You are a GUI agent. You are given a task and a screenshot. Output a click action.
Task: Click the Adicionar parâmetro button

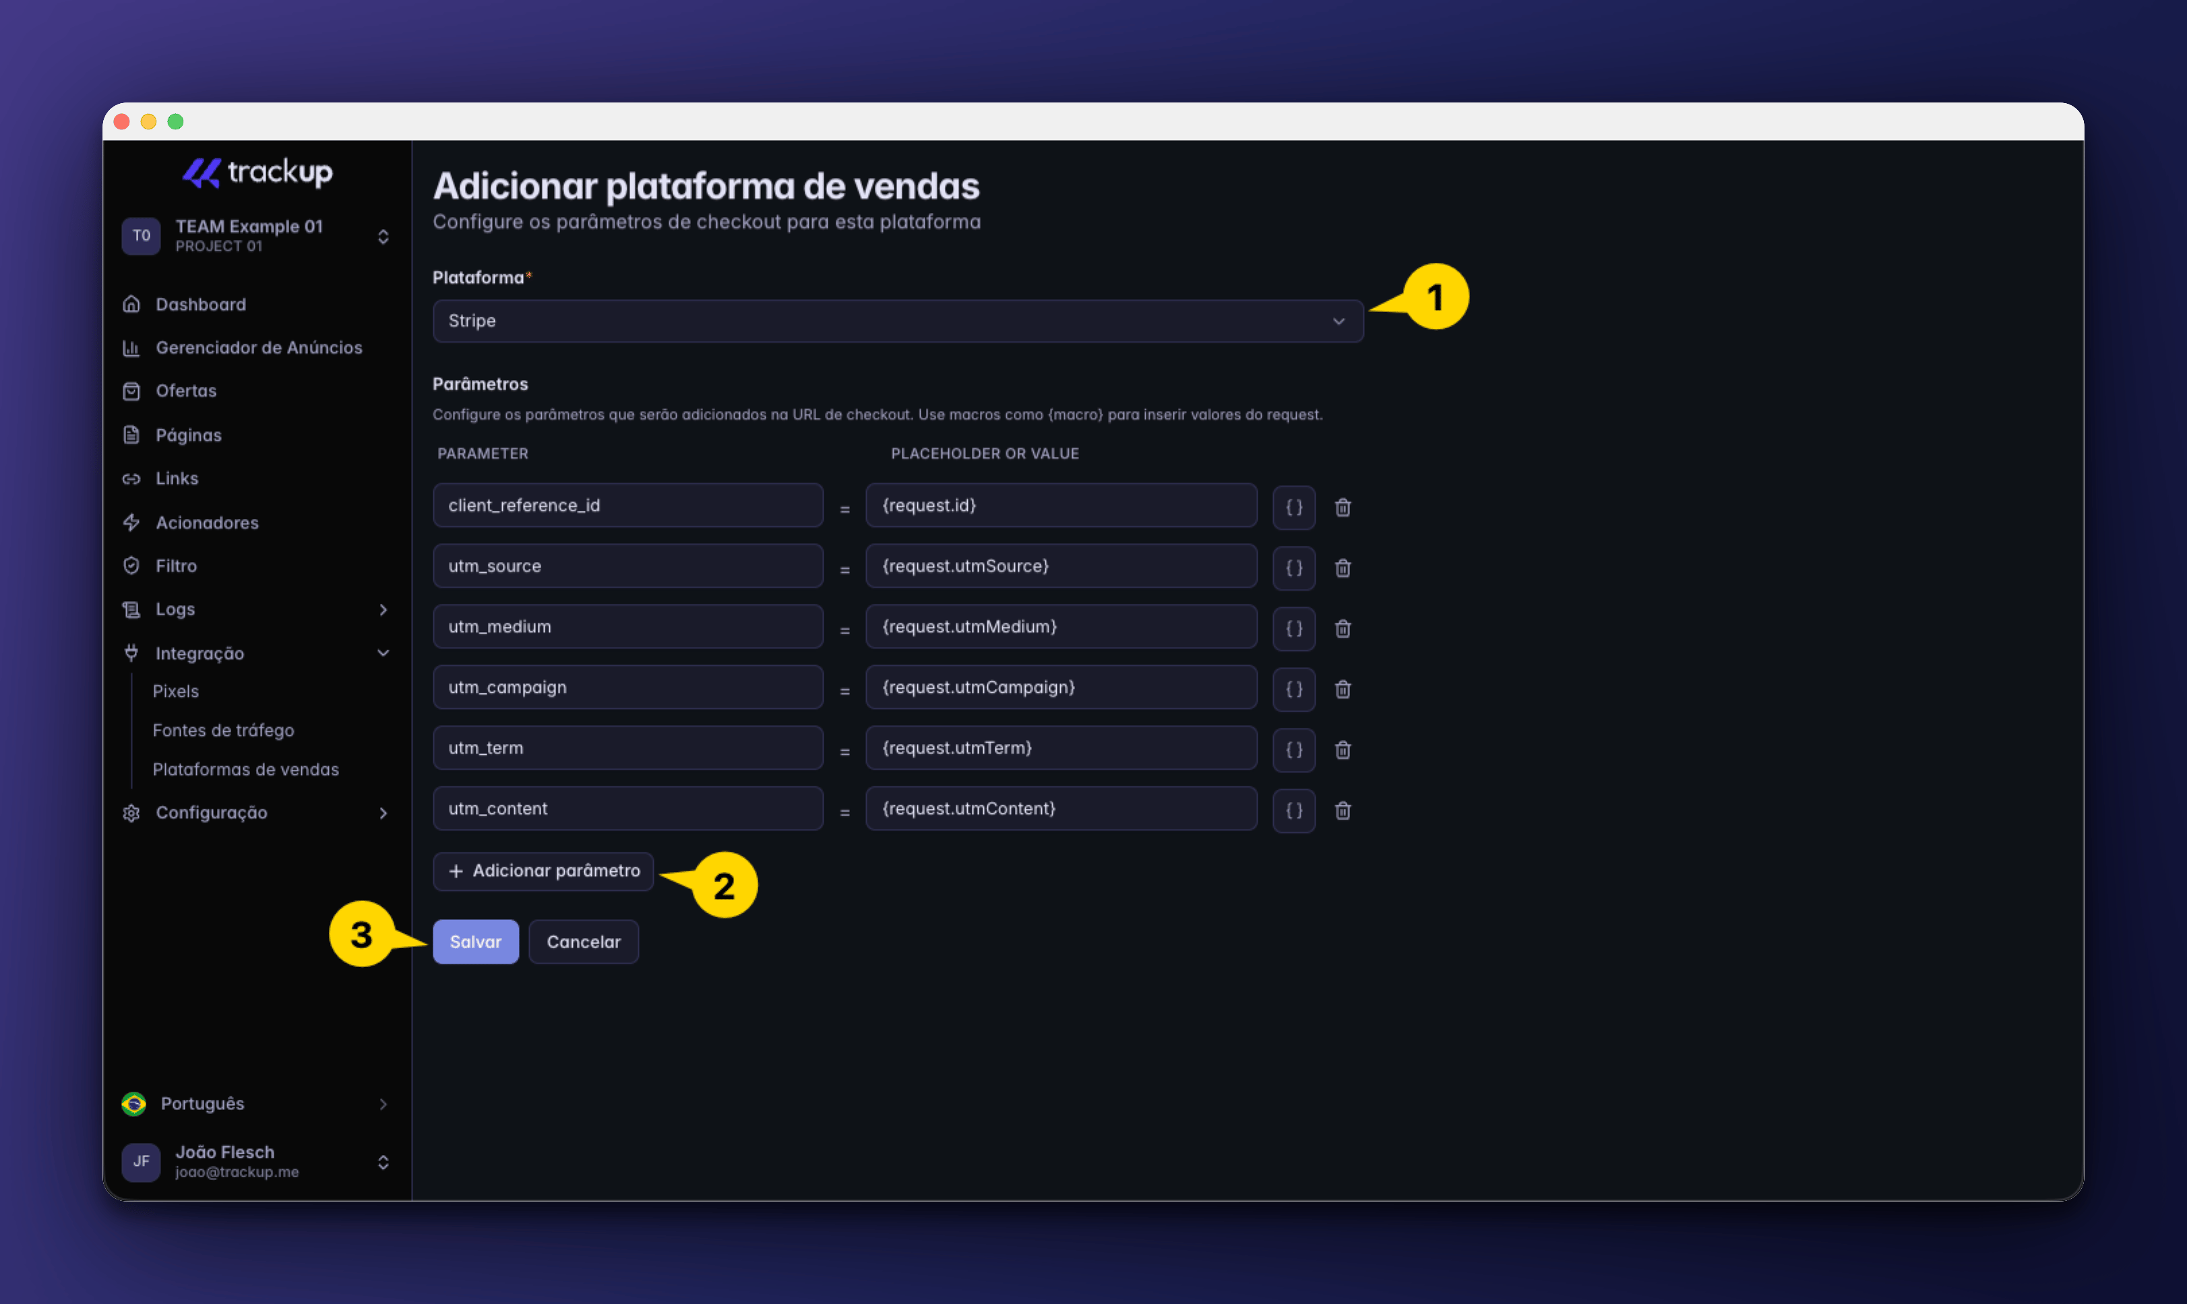543,871
